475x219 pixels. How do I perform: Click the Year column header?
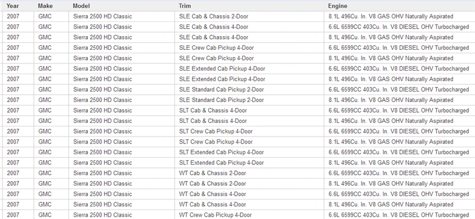pyautogui.click(x=18, y=6)
